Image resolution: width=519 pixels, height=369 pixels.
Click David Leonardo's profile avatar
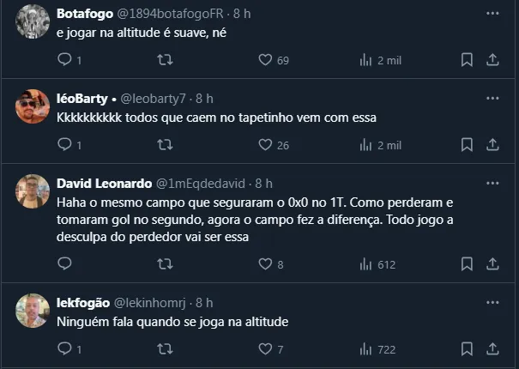pos(33,191)
